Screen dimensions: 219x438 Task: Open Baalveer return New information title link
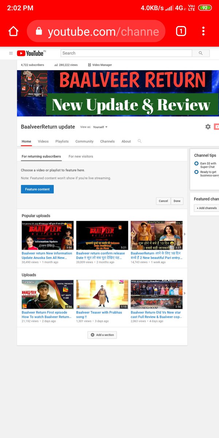tap(47, 255)
